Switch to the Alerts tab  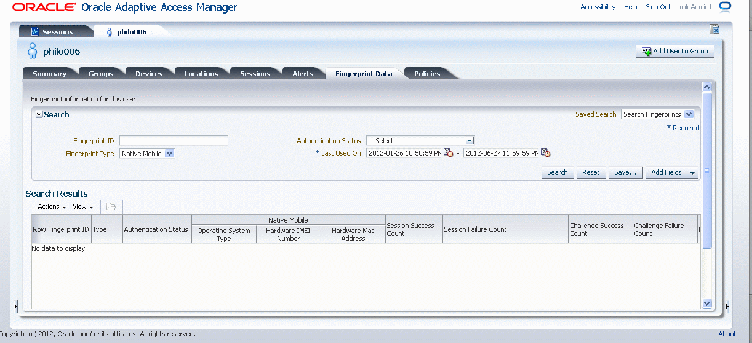[303, 74]
